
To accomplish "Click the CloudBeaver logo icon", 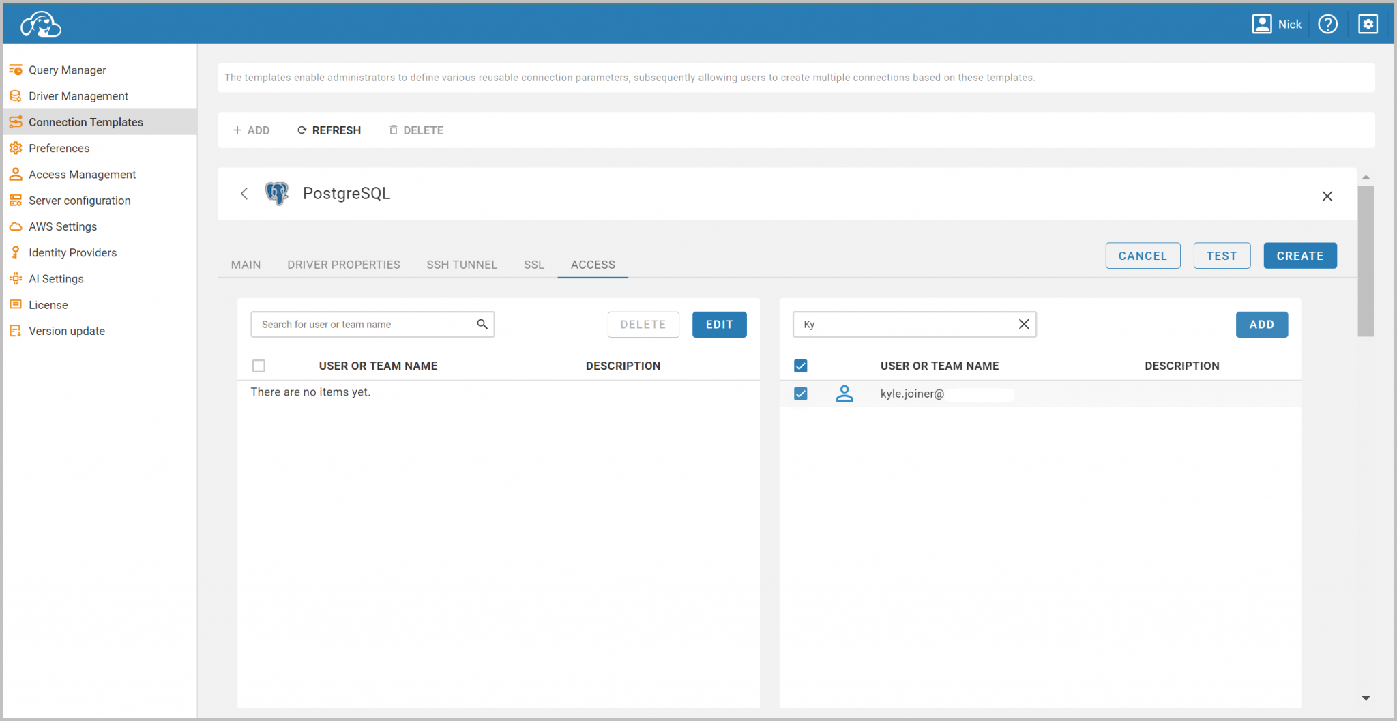I will [41, 25].
